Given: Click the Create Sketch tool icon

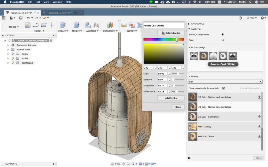Looking at the screenshot, I should 28,25.
